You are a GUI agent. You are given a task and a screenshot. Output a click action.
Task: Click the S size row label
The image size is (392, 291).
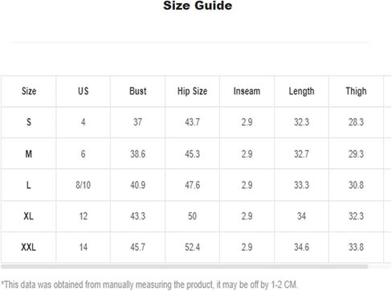point(29,122)
